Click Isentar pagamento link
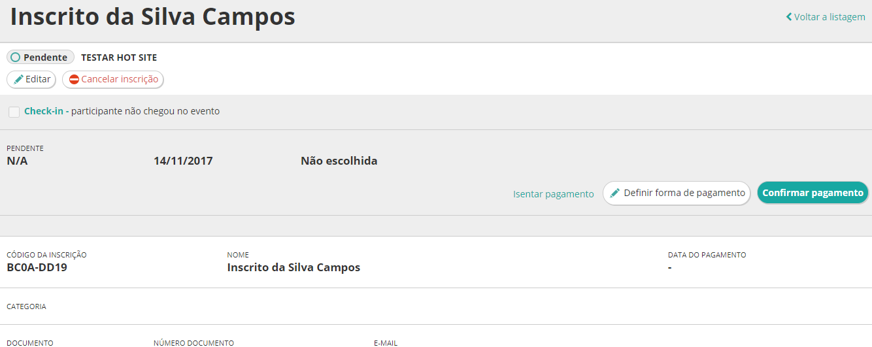872x347 pixels. pos(554,194)
